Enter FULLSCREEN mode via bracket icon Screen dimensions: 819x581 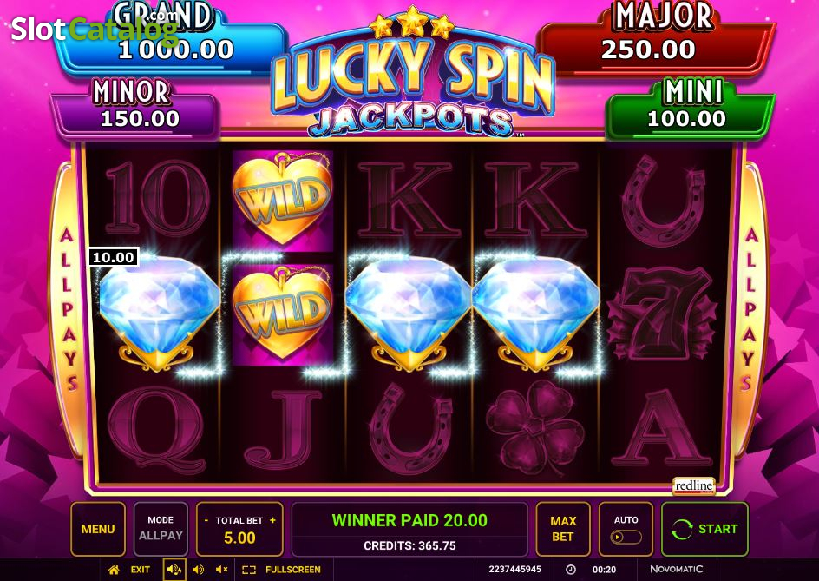(x=249, y=570)
